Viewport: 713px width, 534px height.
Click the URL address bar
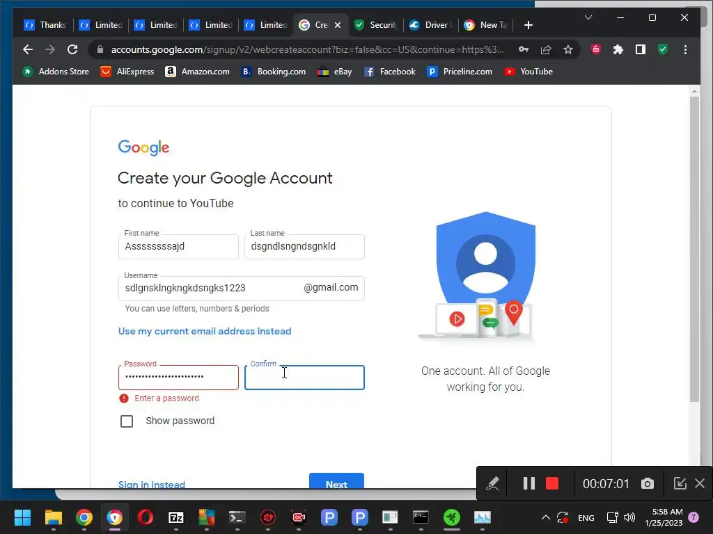(x=307, y=49)
